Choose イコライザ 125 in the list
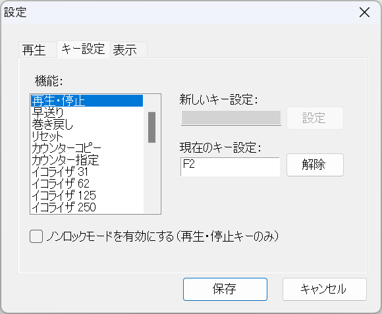Image resolution: width=382 pixels, height=314 pixels. click(87, 196)
